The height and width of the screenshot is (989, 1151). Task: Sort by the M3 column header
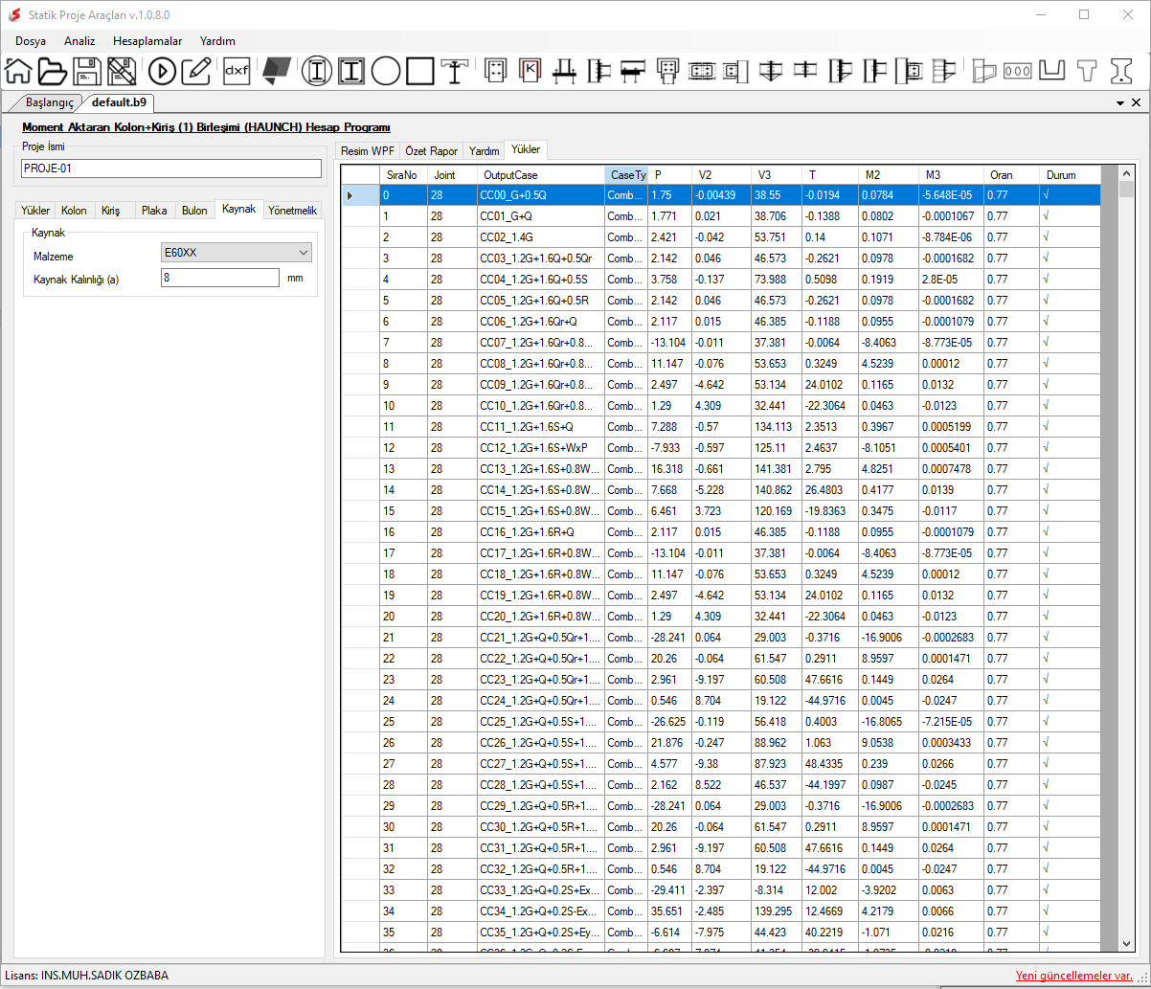tap(951, 175)
